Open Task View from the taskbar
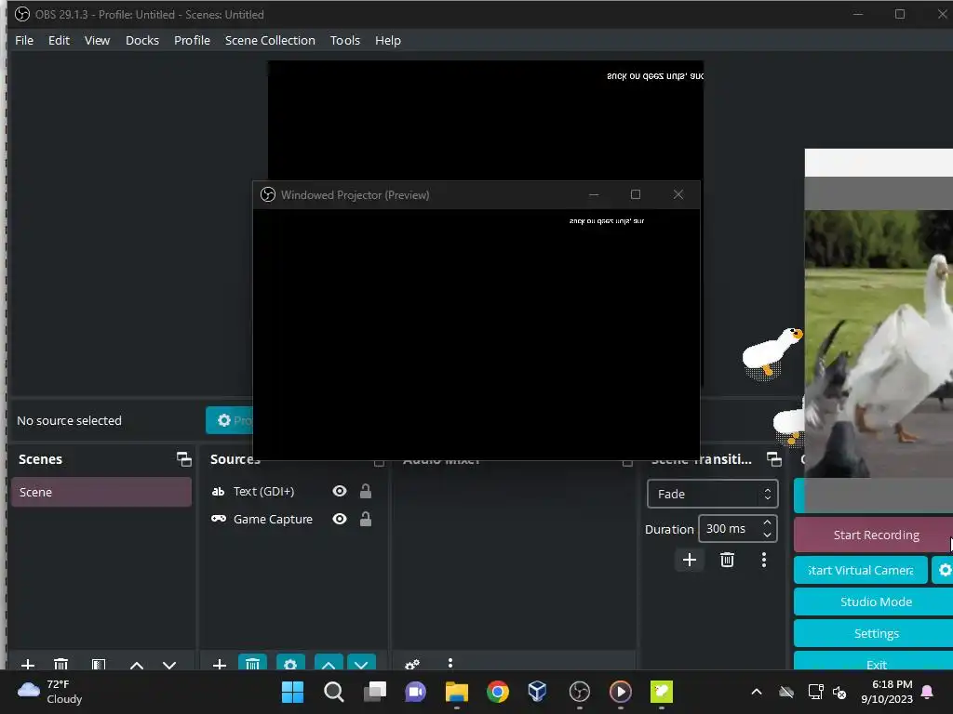 (x=375, y=692)
